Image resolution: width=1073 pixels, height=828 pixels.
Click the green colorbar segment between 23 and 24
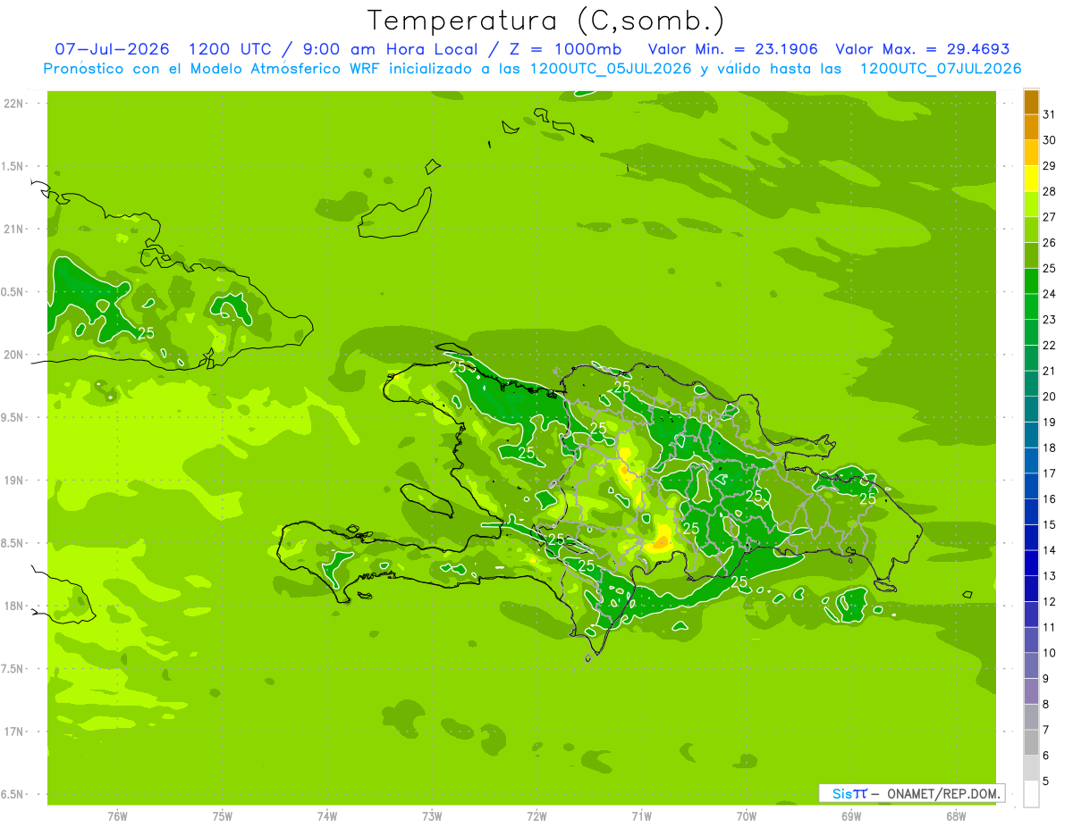(x=1031, y=306)
